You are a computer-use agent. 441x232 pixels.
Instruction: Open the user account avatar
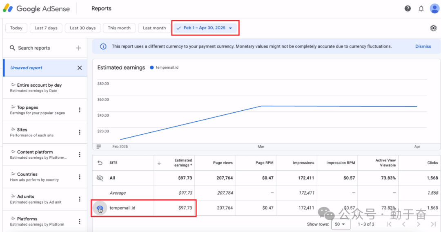434,9
